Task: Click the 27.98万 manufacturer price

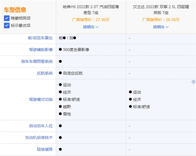Action: 103,20
